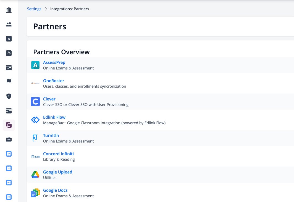Click the AssessPrep teal logo
Image resolution: width=294 pixels, height=202 pixels.
tap(35, 65)
